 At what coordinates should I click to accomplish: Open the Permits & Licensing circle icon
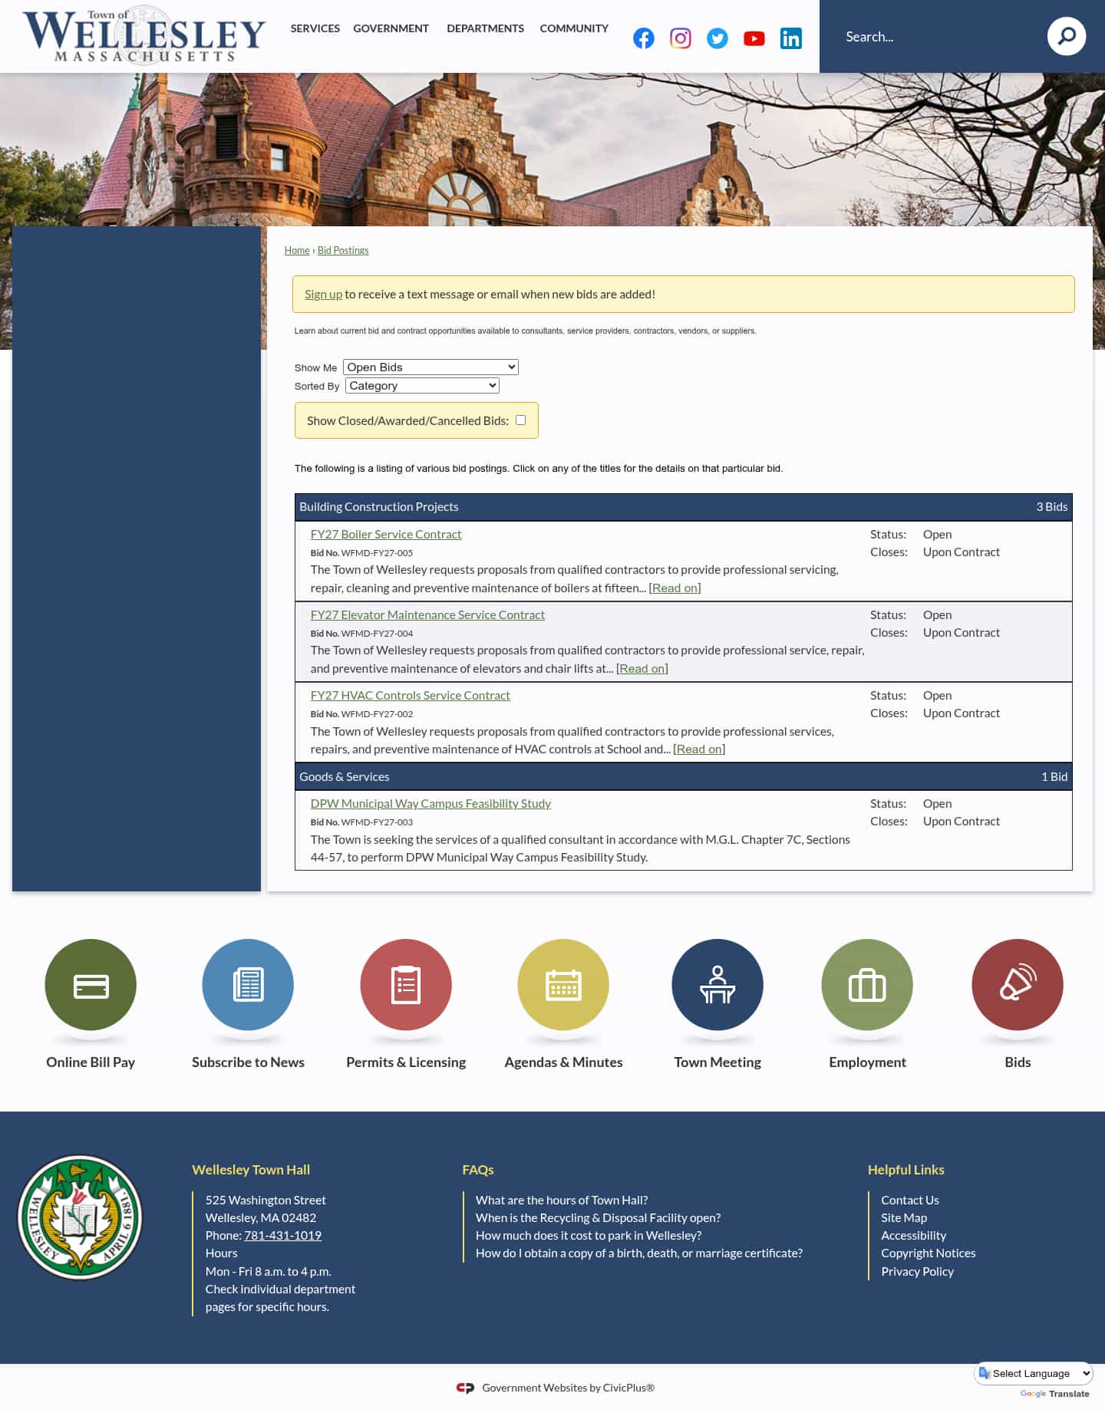pos(406,984)
